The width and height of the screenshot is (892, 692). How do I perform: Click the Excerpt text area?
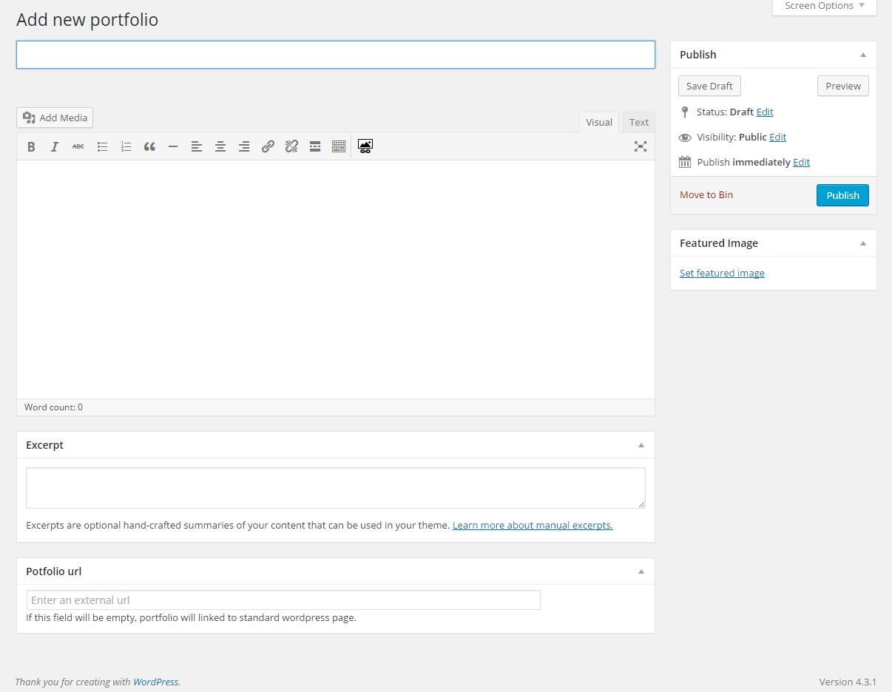click(x=336, y=488)
